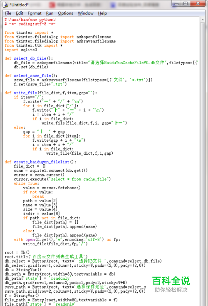Open the Format menu
The height and width of the screenshot is (306, 208).
click(x=35, y=13)
